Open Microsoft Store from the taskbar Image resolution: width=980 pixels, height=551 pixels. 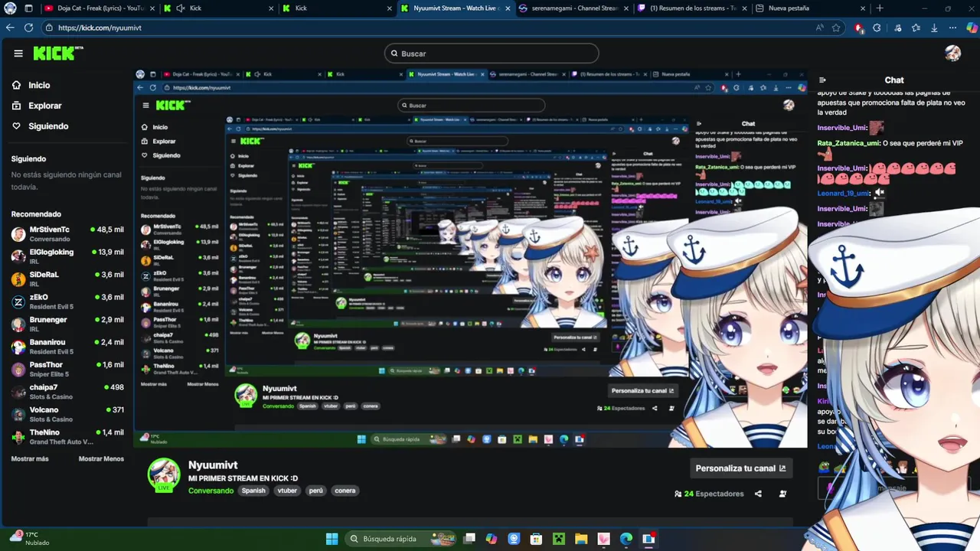[x=536, y=539]
